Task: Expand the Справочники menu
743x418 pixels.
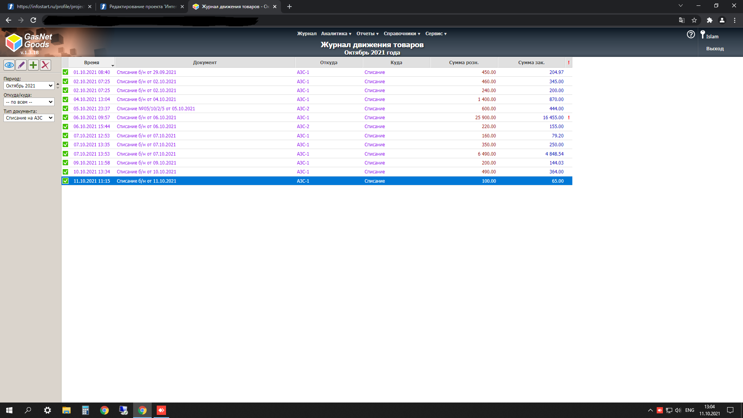Action: [x=402, y=34]
